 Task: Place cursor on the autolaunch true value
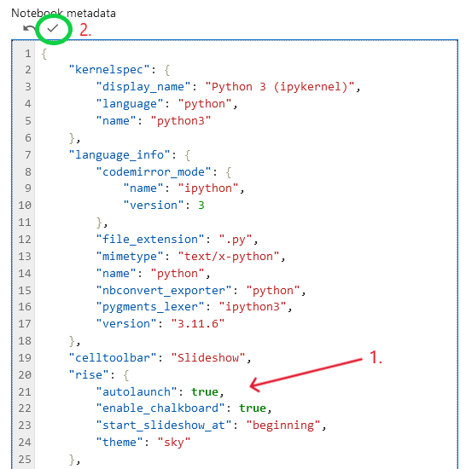pyautogui.click(x=205, y=392)
